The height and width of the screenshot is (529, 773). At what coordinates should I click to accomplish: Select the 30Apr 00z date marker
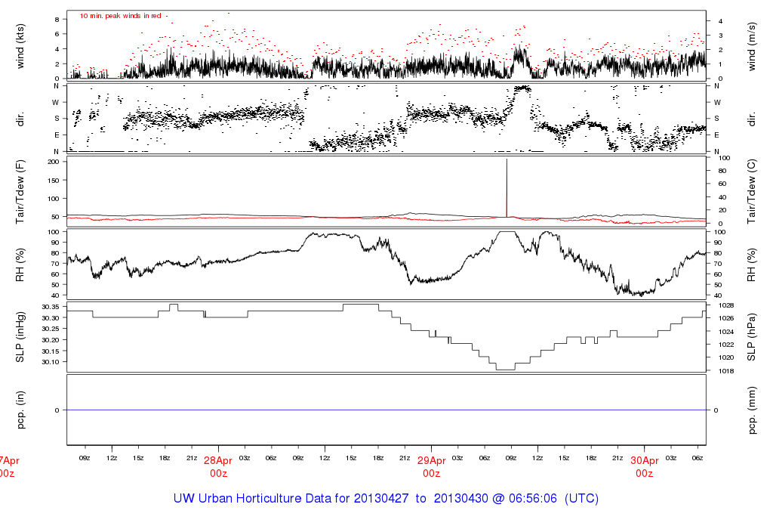click(x=644, y=466)
